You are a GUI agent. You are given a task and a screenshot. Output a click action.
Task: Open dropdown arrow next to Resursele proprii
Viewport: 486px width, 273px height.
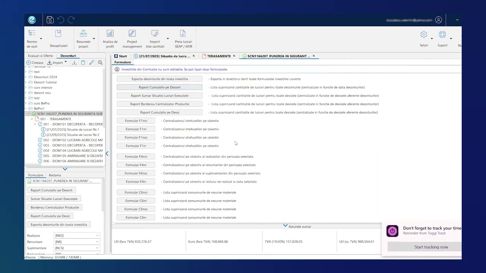[94, 39]
